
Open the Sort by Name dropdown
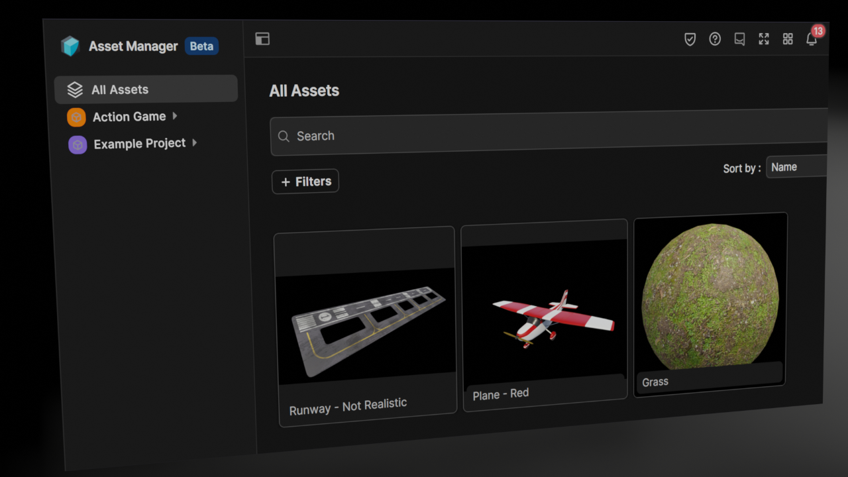click(797, 167)
